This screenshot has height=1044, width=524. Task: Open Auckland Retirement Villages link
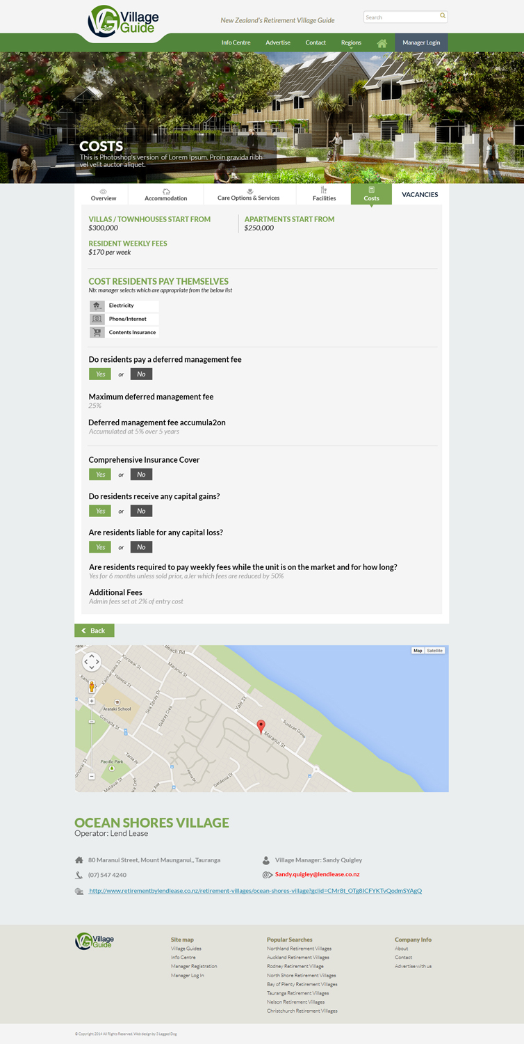[x=298, y=958]
